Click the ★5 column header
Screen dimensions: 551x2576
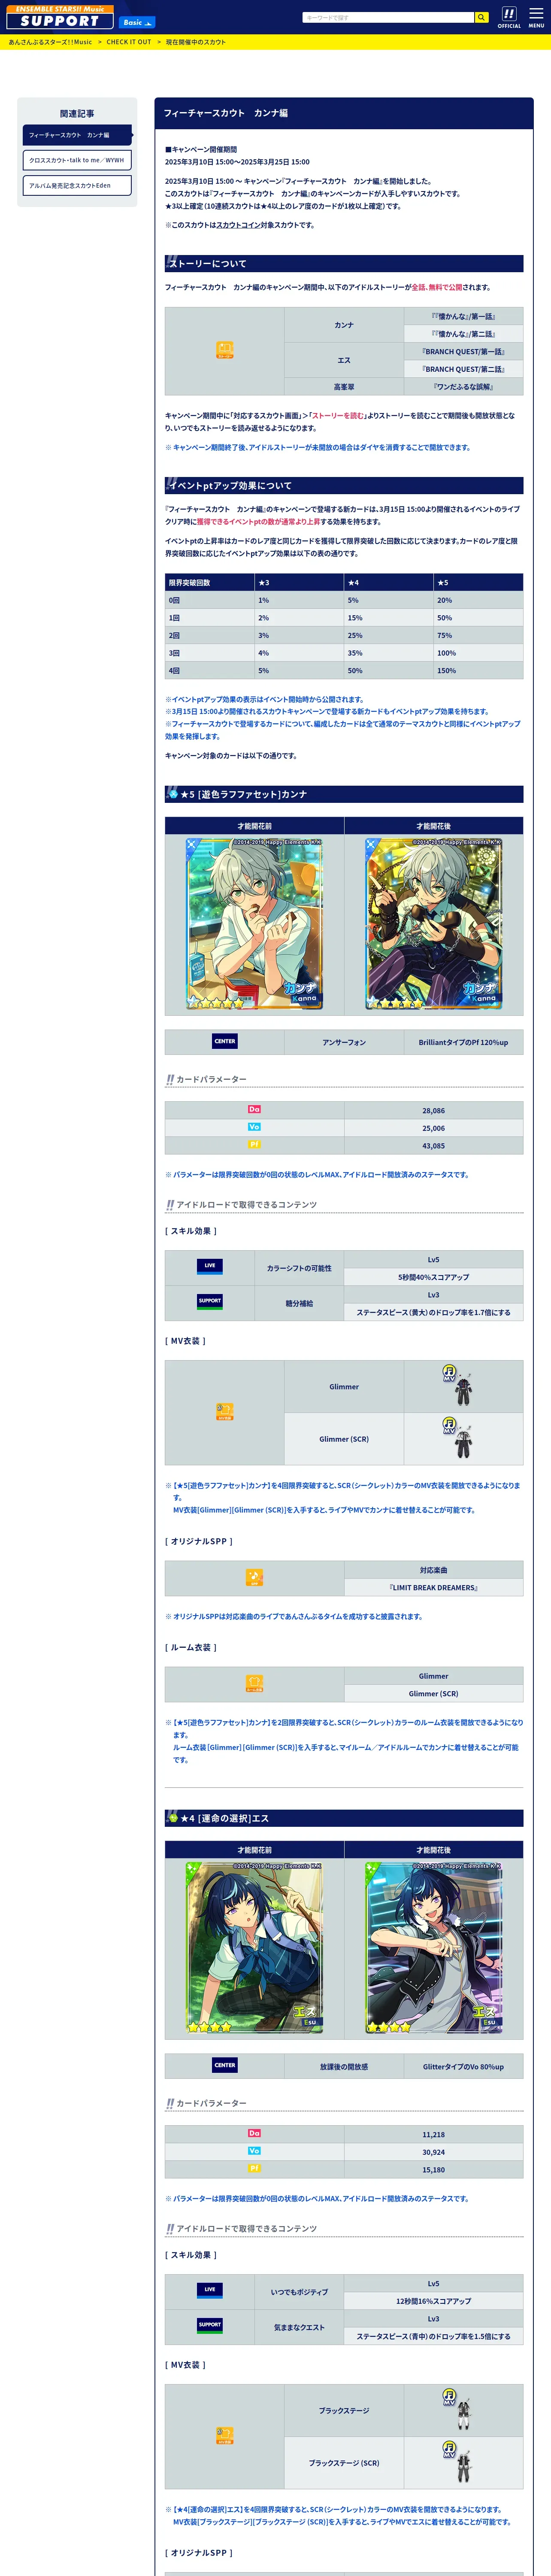tap(478, 582)
